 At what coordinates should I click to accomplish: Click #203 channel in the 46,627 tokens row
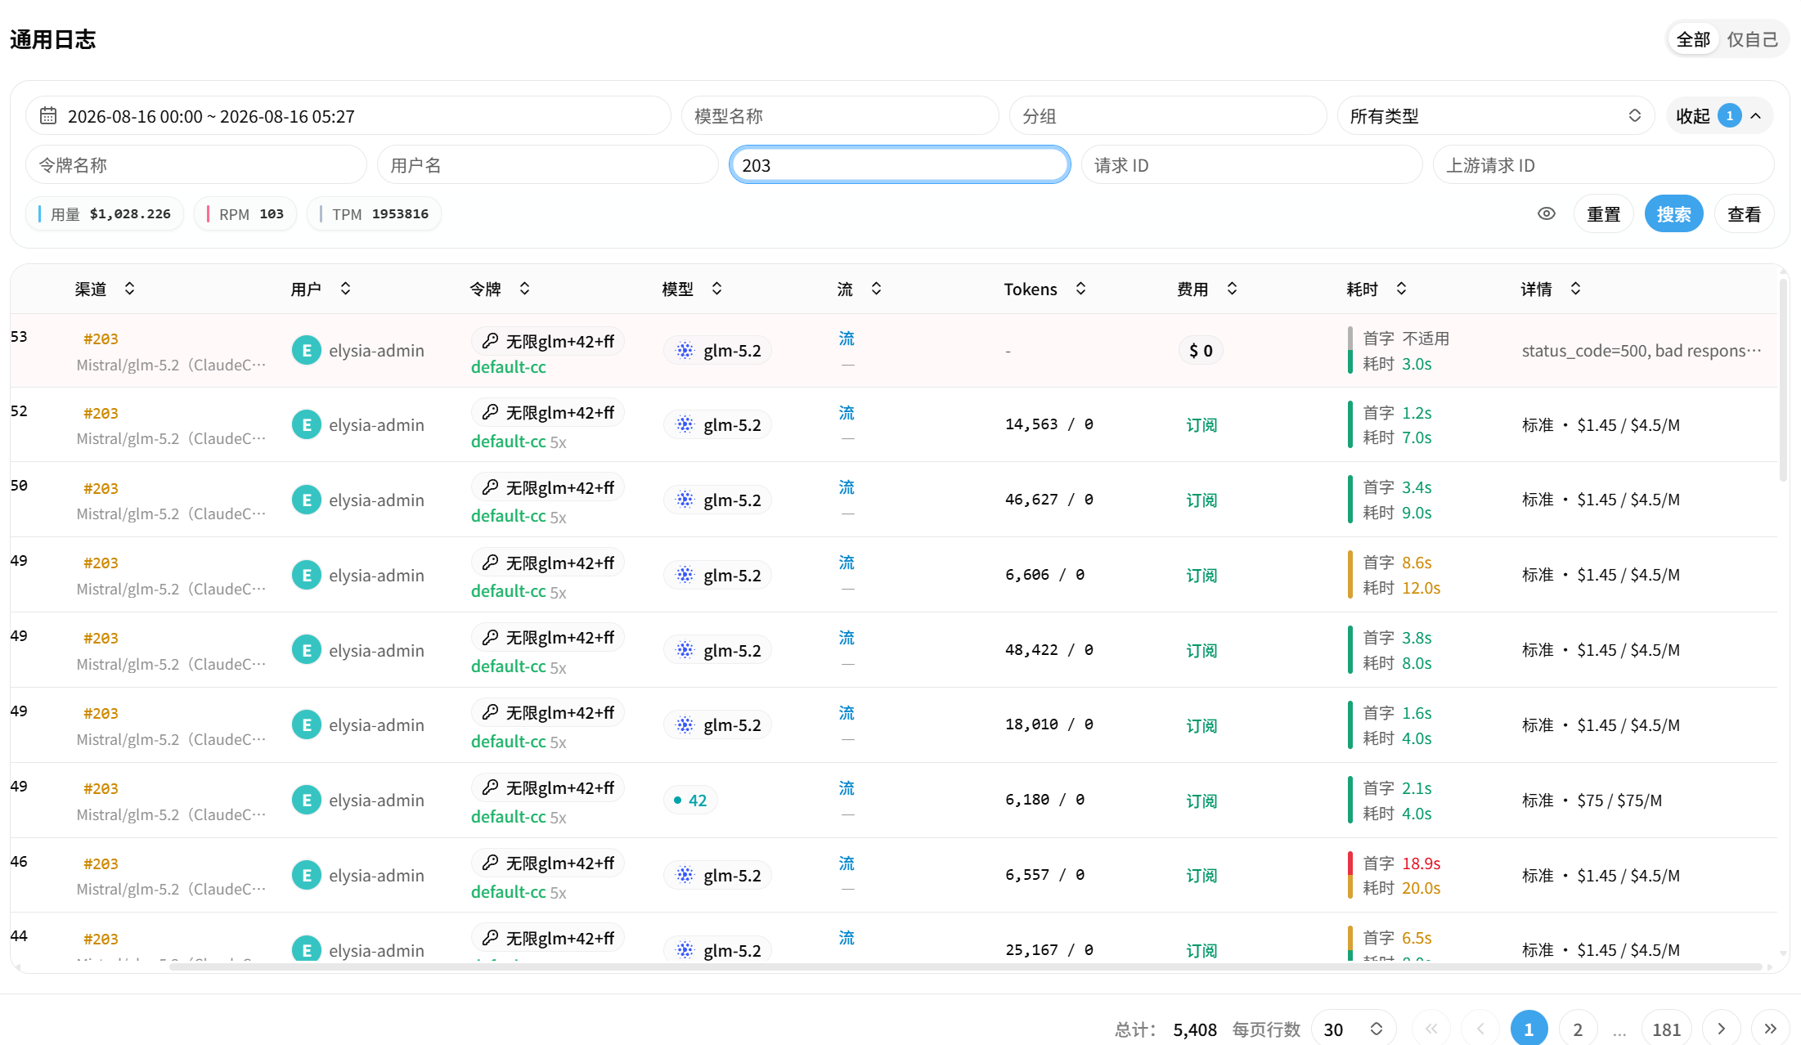(101, 488)
